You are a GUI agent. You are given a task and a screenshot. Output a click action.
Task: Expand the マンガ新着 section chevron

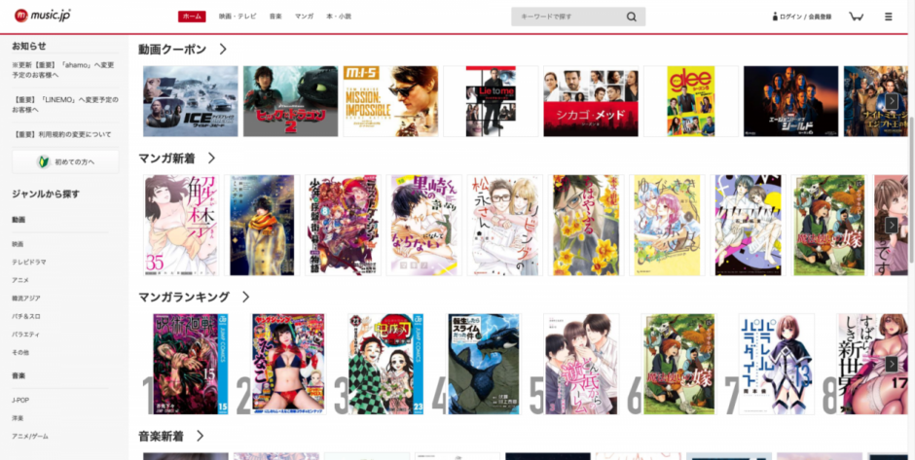tap(211, 158)
